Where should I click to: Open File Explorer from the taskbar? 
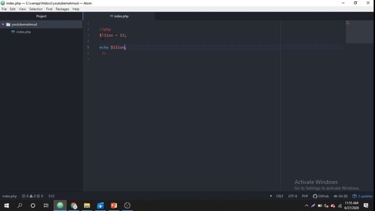pyautogui.click(x=87, y=206)
